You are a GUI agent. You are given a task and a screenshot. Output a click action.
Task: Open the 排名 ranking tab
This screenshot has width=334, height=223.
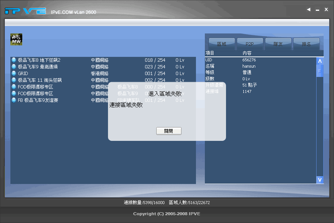(x=307, y=43)
